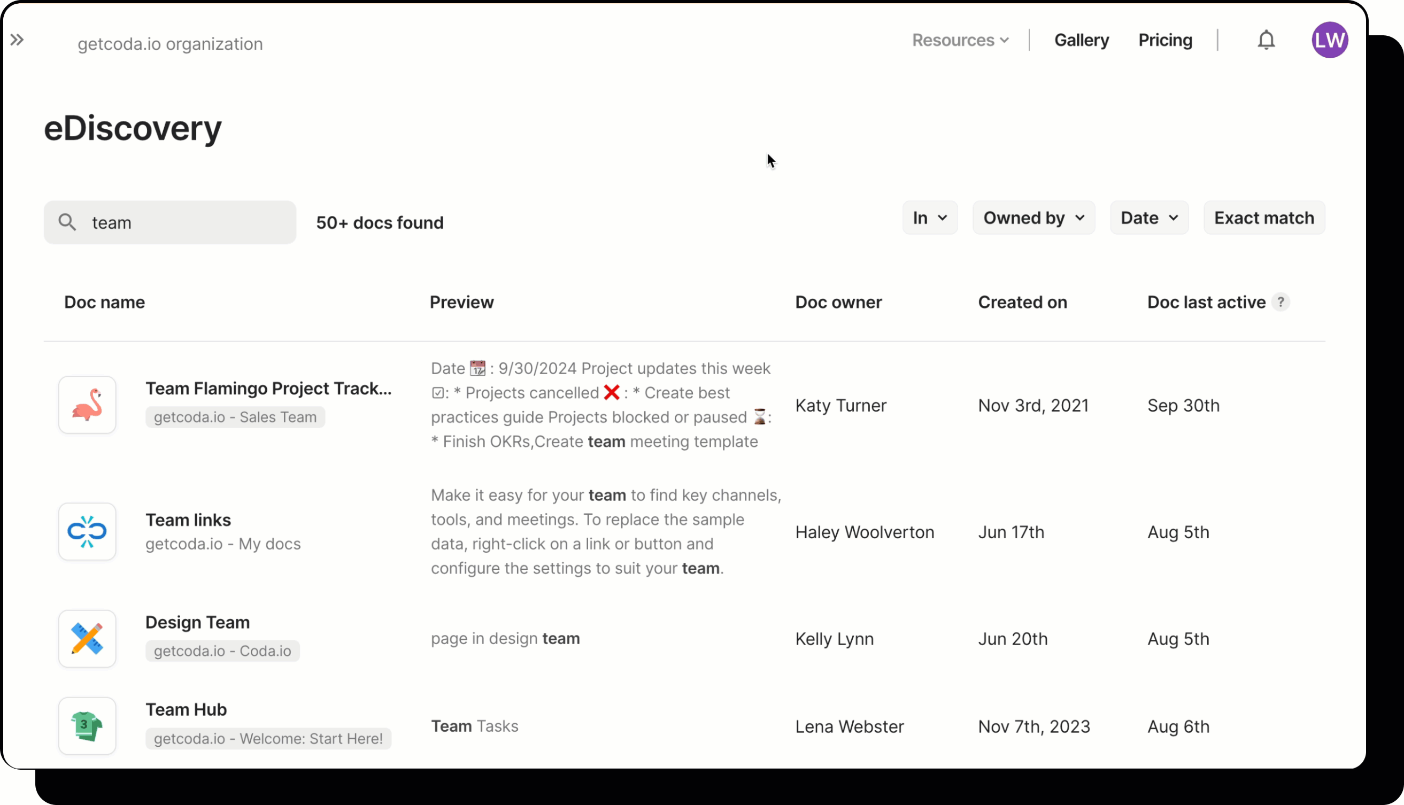Open the Date filter dropdown

click(1148, 218)
